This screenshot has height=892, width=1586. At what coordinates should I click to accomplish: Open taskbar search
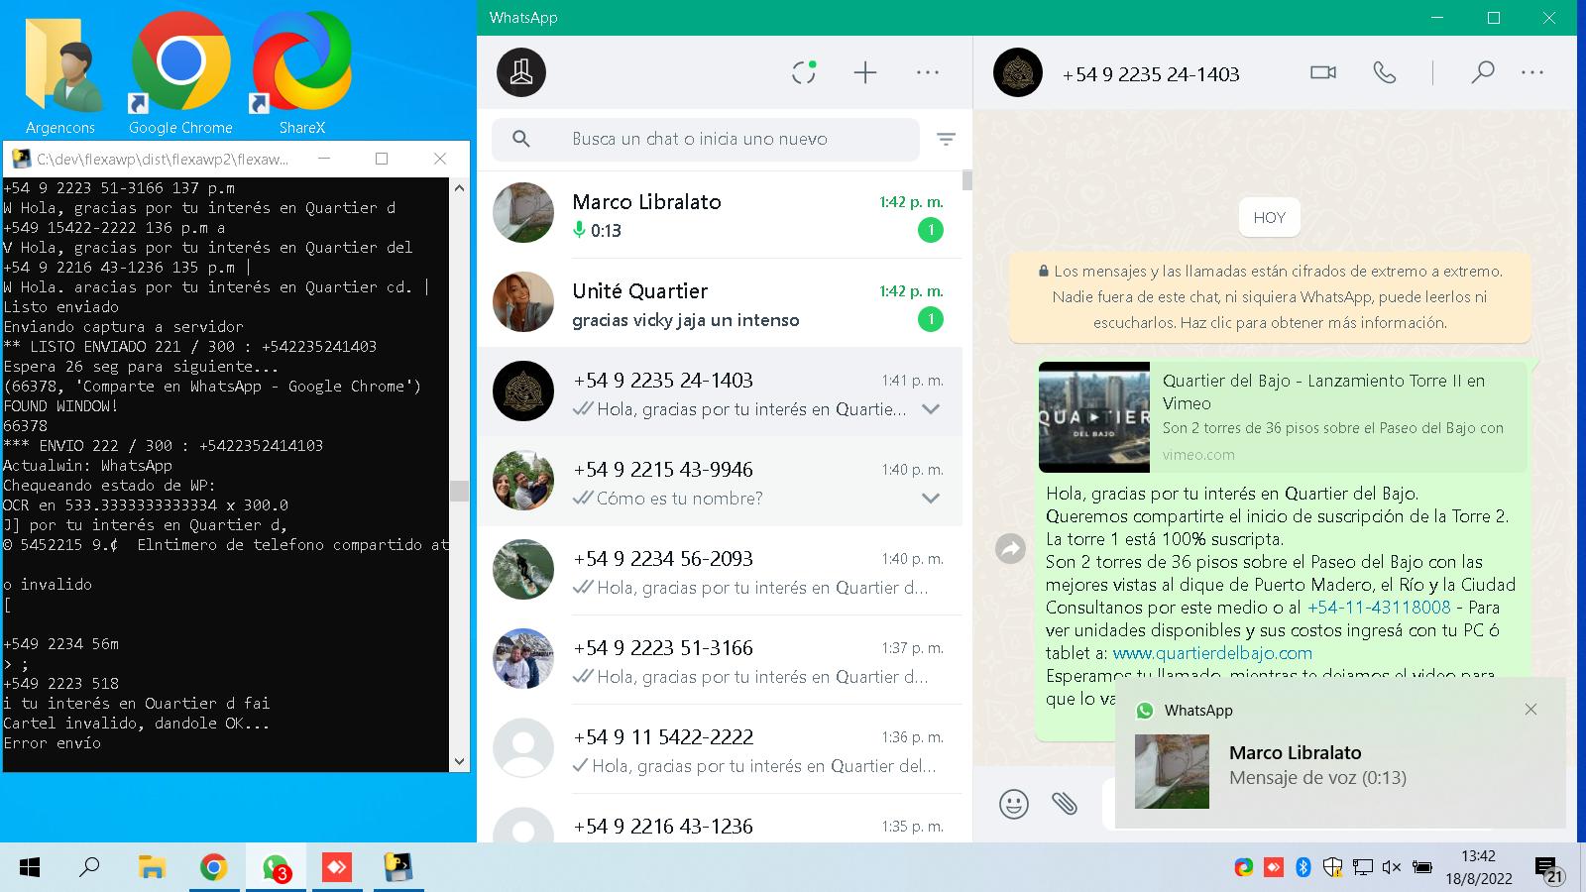90,868
